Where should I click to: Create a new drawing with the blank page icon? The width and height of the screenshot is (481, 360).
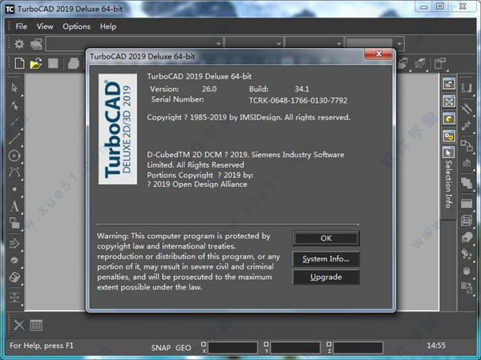coord(19,63)
